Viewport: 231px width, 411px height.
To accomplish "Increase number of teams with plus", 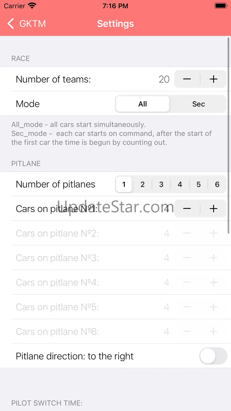I will click(214, 79).
